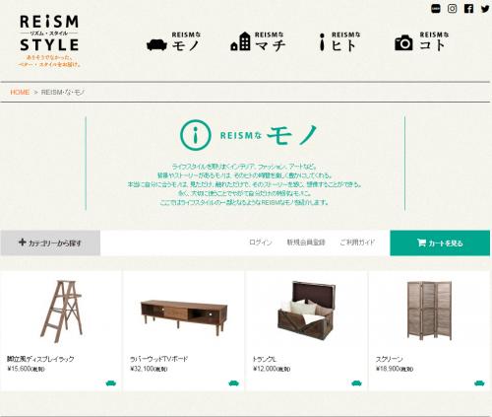Go to HOME via breadcrumb
Image resolution: width=492 pixels, height=417 pixels.
coord(20,92)
